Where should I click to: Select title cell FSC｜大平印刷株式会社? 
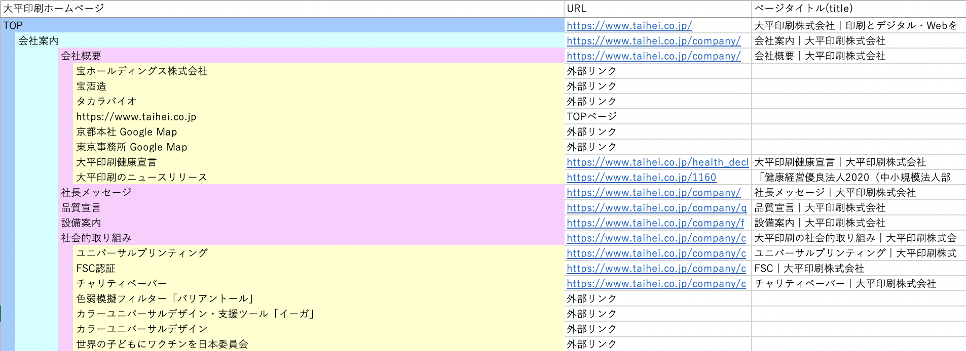[x=859, y=268]
